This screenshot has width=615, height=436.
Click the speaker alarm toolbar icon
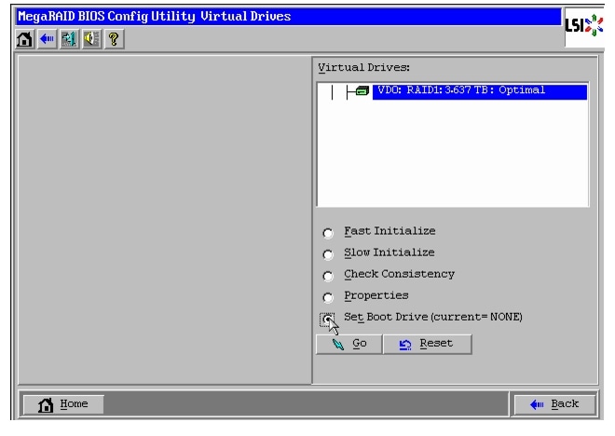[x=91, y=39]
